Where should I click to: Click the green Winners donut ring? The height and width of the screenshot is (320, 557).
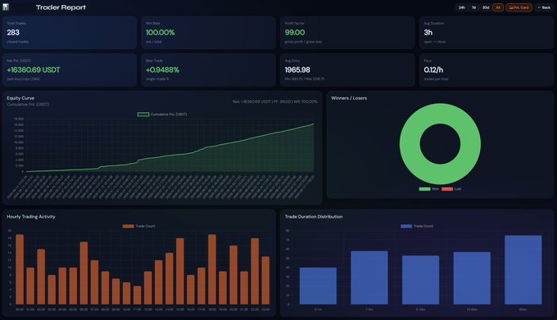tap(409, 144)
